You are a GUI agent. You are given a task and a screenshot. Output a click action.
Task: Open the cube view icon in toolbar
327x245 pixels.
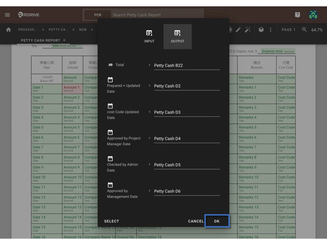click(261, 29)
